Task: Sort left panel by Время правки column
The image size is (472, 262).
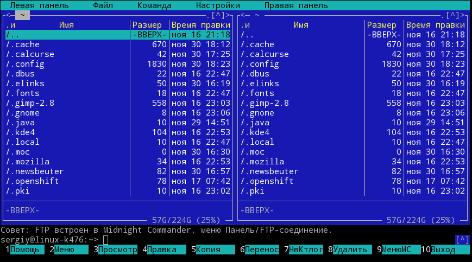Action: (201, 25)
